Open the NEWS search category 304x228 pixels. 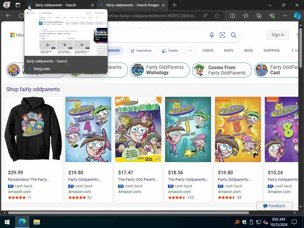tap(248, 50)
